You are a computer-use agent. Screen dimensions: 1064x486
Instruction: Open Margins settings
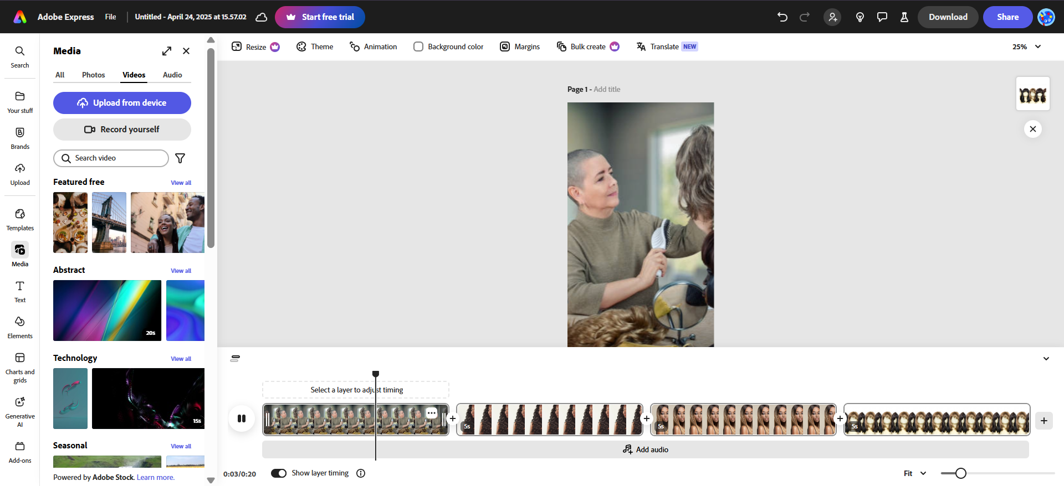[520, 46]
